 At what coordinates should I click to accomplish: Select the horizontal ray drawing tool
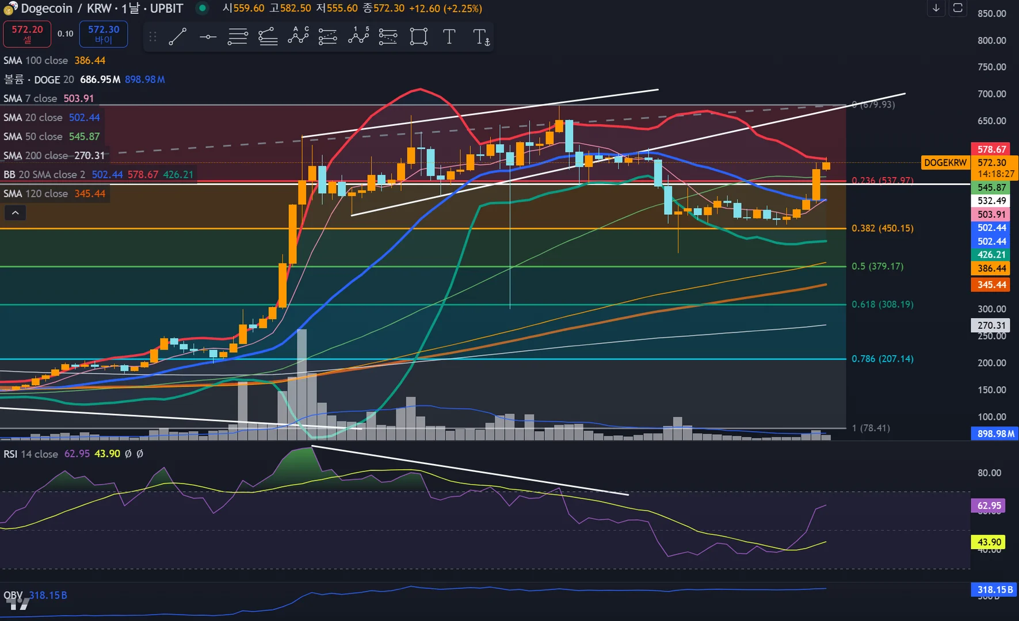[x=208, y=37]
